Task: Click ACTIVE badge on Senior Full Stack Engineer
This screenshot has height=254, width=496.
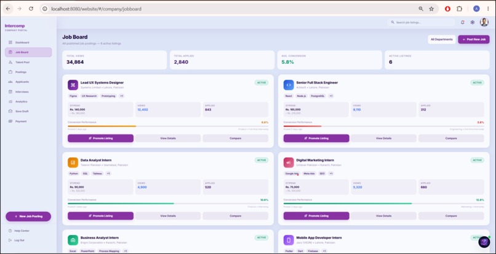Action: [477, 83]
